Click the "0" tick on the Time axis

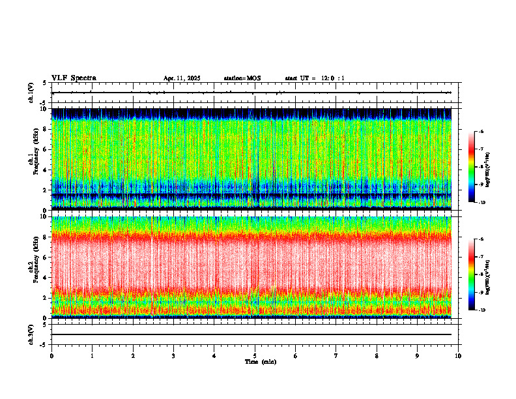click(51, 356)
